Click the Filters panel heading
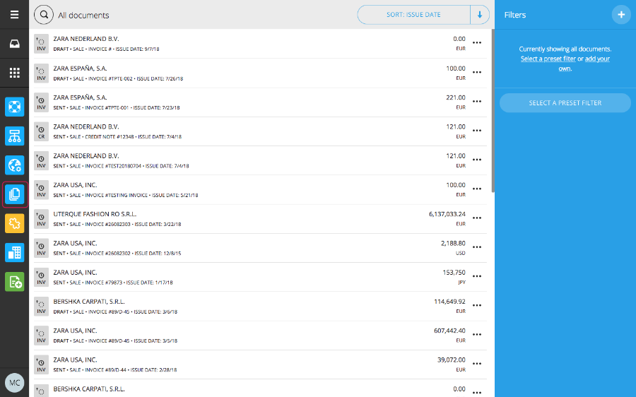 [x=515, y=15]
